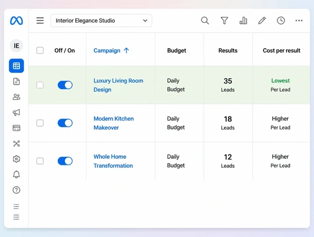This screenshot has width=314, height=237.
Task: Open the megaphone advertising icon
Action: [x=16, y=112]
